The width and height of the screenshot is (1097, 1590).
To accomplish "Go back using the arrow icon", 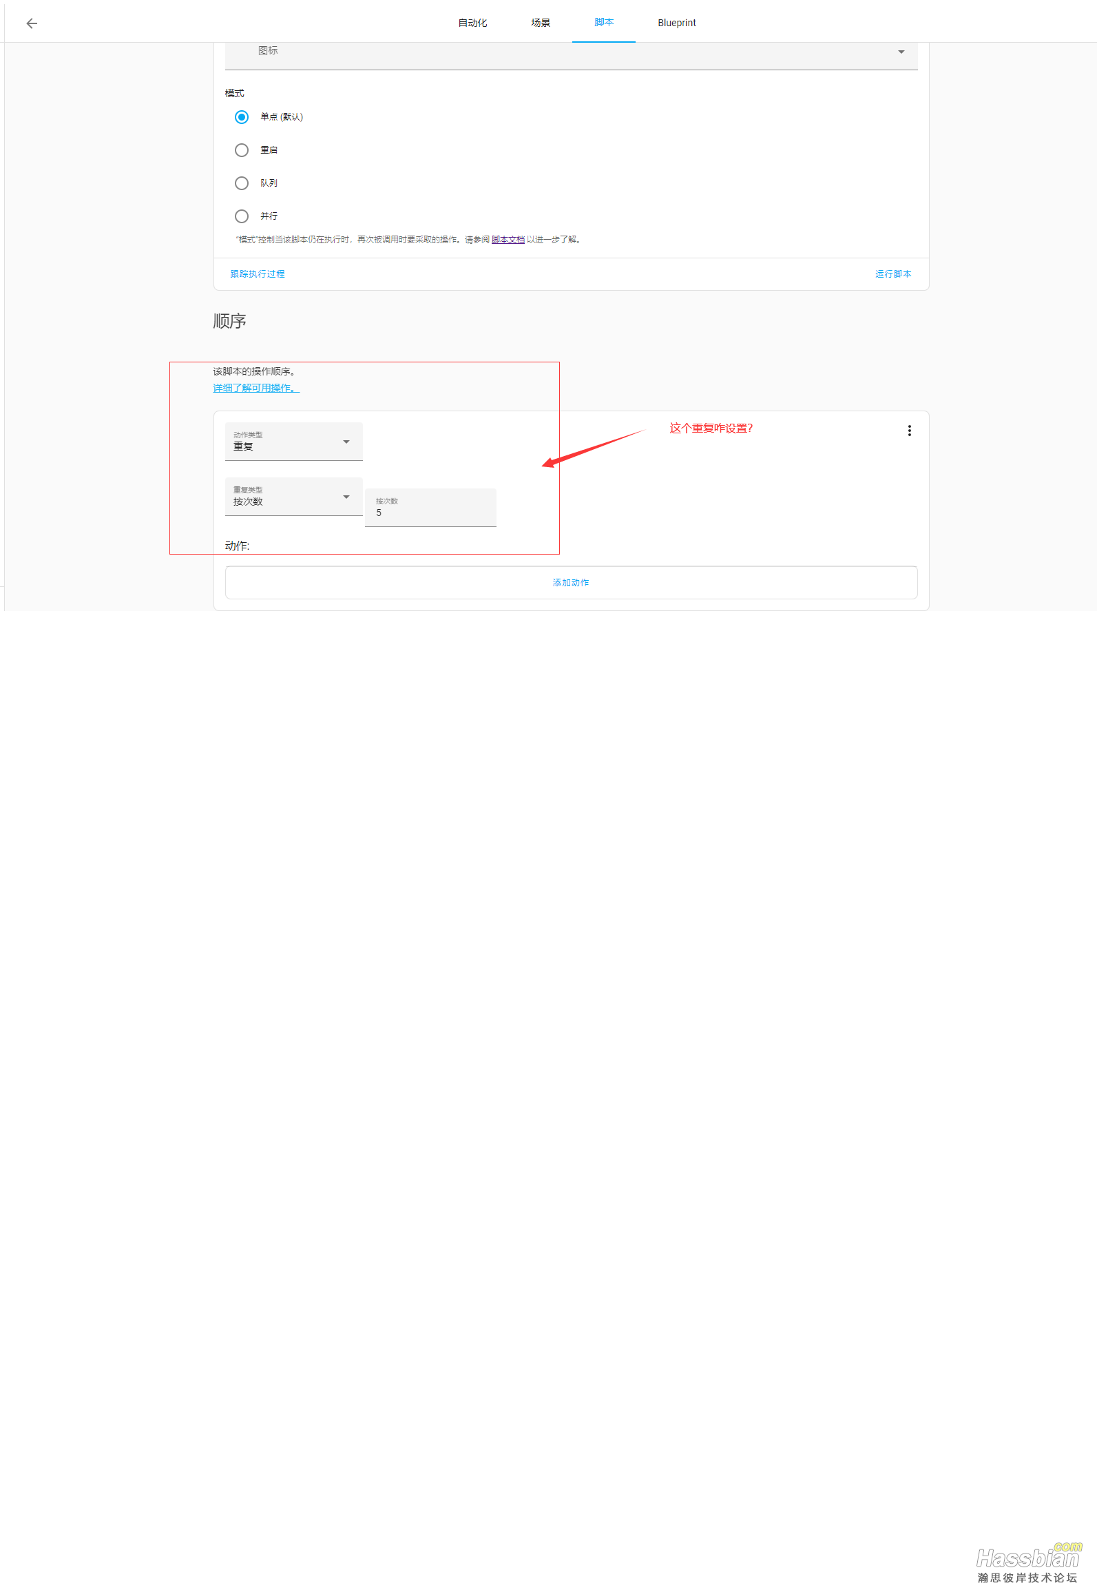I will coord(32,23).
